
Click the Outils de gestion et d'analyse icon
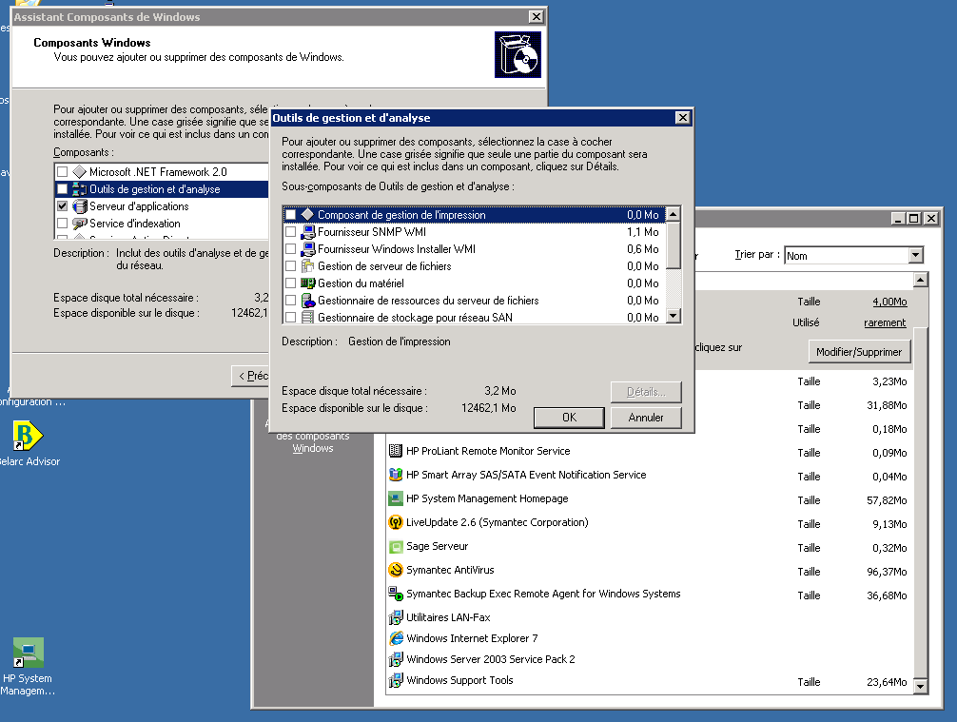(x=79, y=189)
